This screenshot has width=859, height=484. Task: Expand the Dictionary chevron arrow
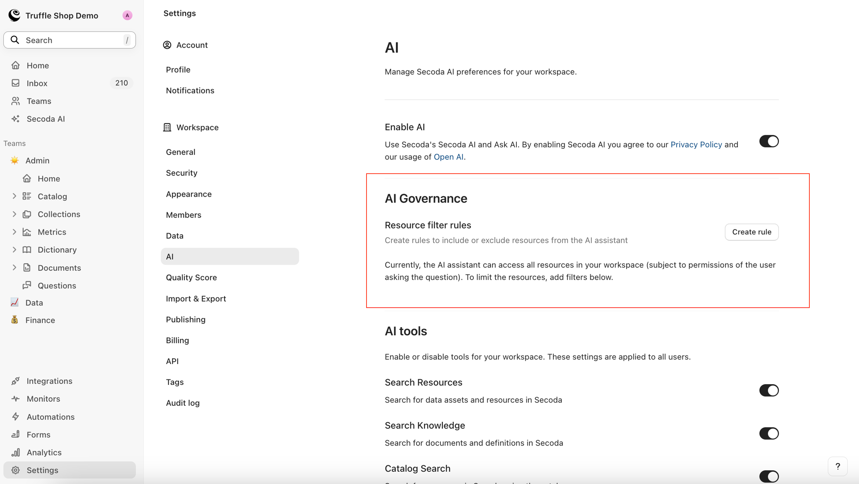click(14, 250)
